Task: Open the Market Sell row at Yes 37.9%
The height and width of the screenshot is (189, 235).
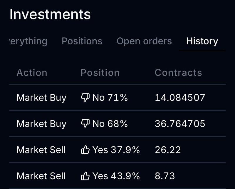Action: click(x=117, y=150)
